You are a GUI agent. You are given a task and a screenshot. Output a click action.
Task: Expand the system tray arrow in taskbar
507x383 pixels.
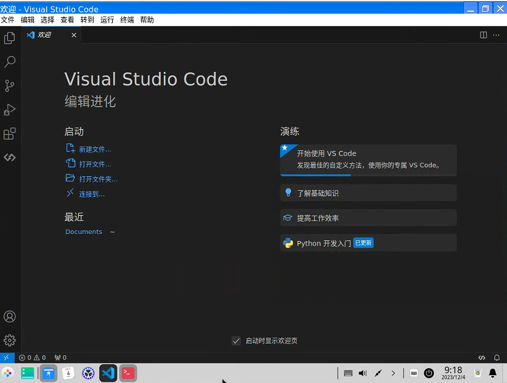[393, 373]
